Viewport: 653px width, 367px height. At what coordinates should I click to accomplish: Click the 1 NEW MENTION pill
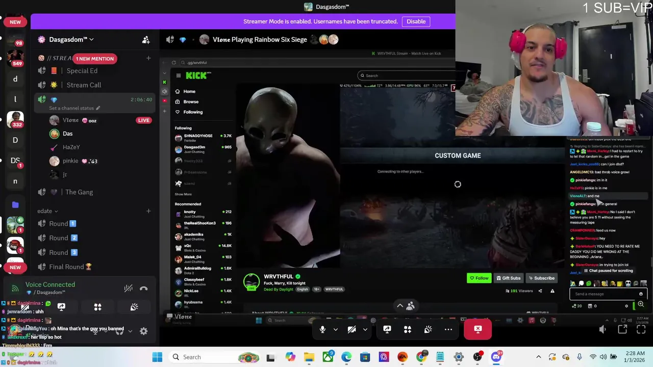point(95,59)
